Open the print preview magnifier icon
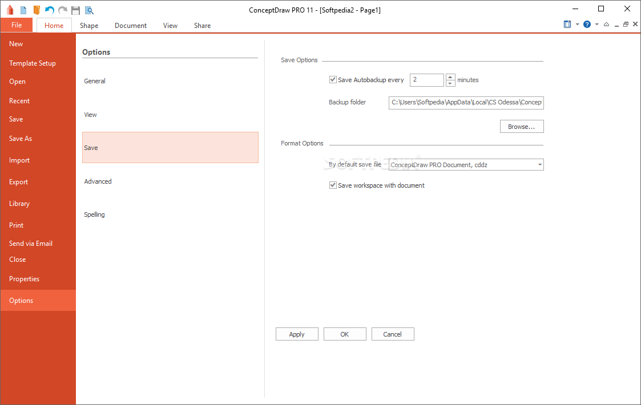641x405 pixels. click(89, 10)
